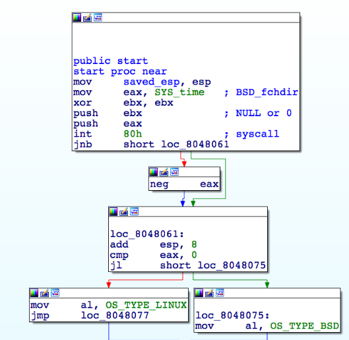Follow loc_8048077 in jmp instruction
349x340 pixels.
tap(115, 316)
